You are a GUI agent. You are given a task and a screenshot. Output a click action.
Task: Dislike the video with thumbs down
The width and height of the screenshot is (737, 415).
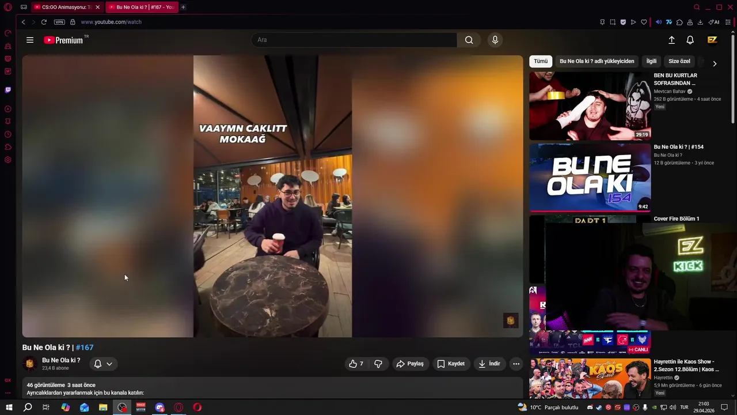pos(378,364)
